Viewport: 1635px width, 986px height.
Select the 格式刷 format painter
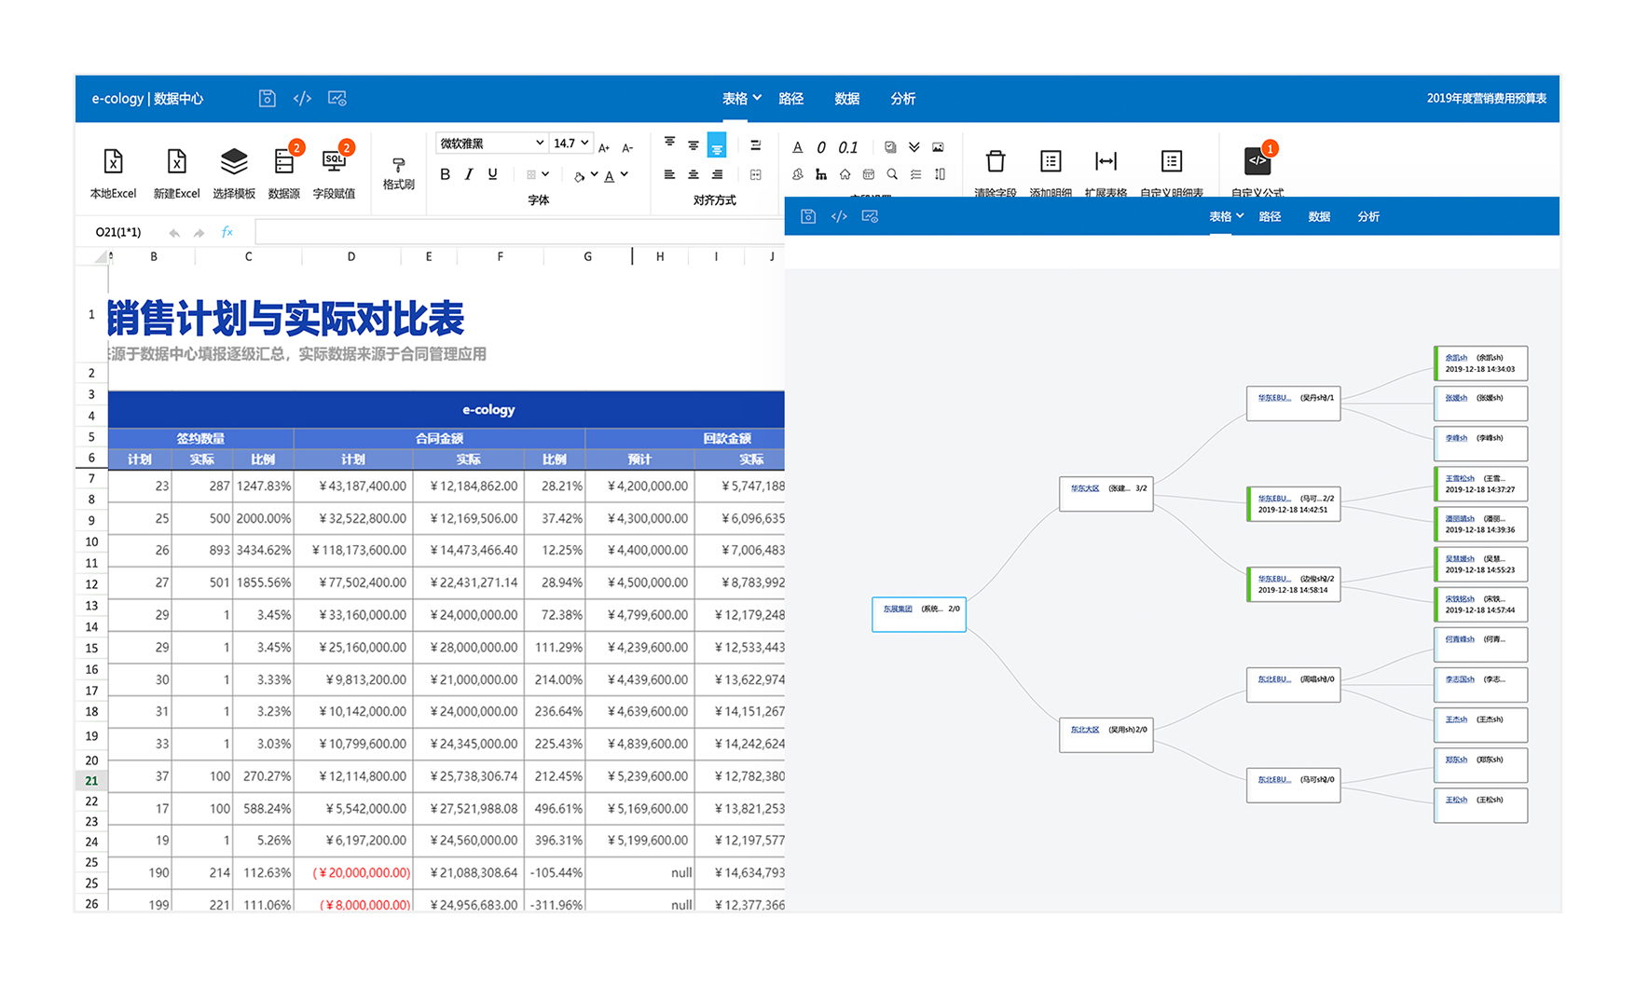(x=398, y=166)
